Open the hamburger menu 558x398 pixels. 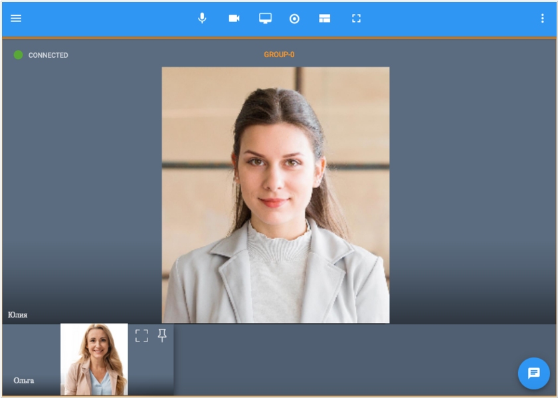click(x=16, y=18)
